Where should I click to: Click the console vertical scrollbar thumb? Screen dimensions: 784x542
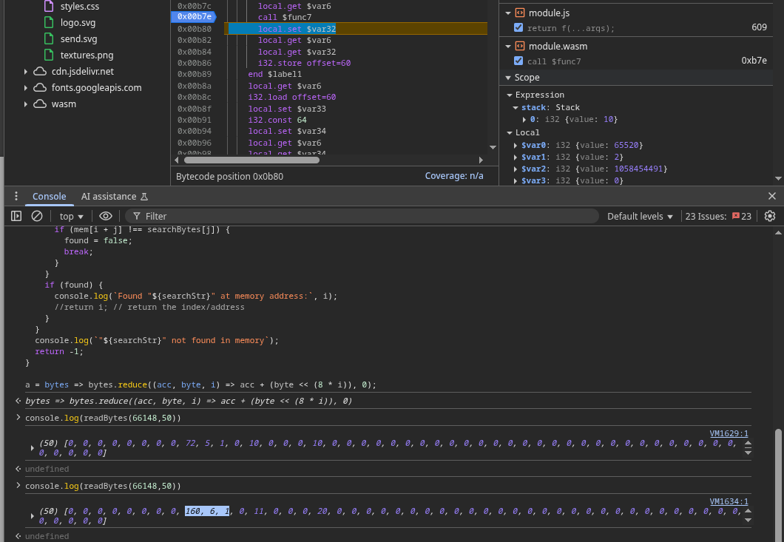tap(778, 484)
